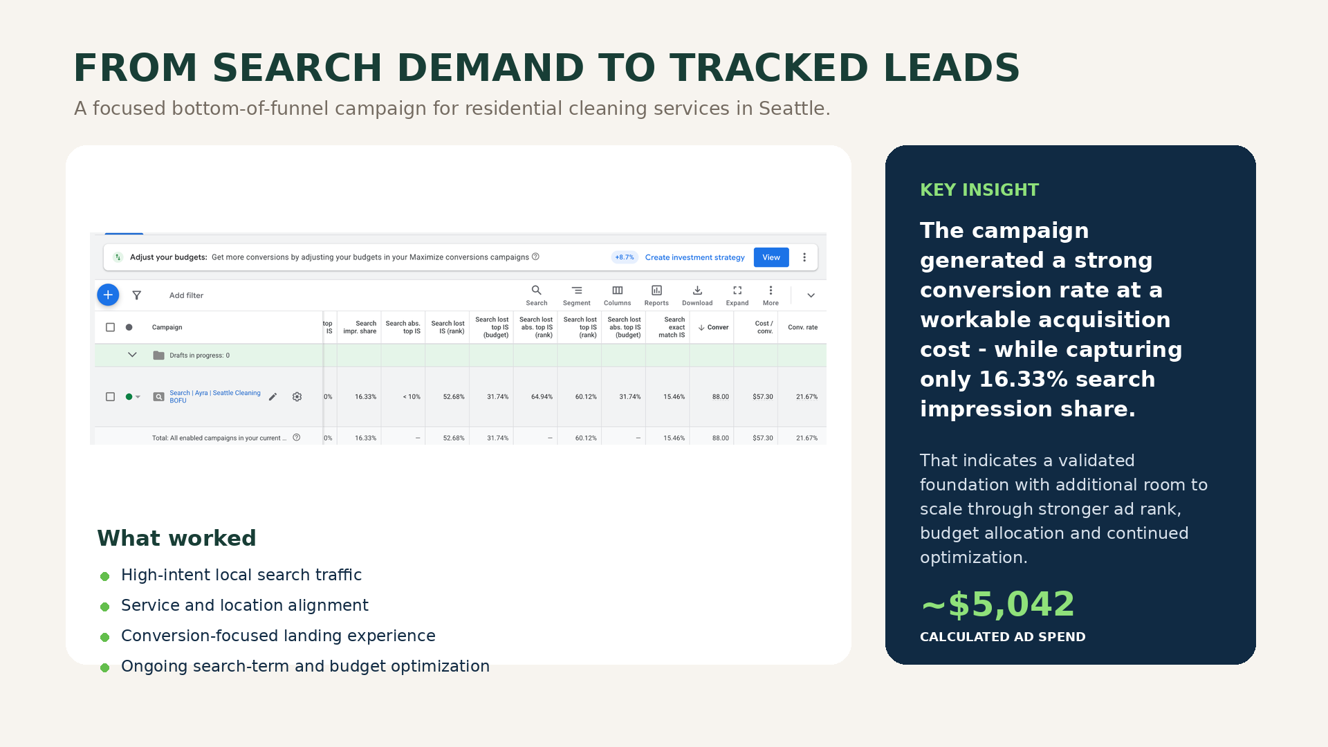The image size is (1328, 747).
Task: Sort by Campaign column header
Action: [x=167, y=327]
